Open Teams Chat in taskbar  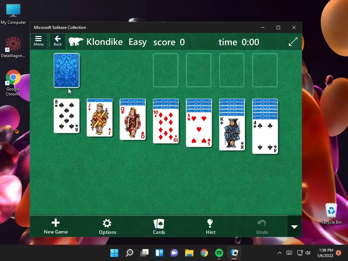174,253
